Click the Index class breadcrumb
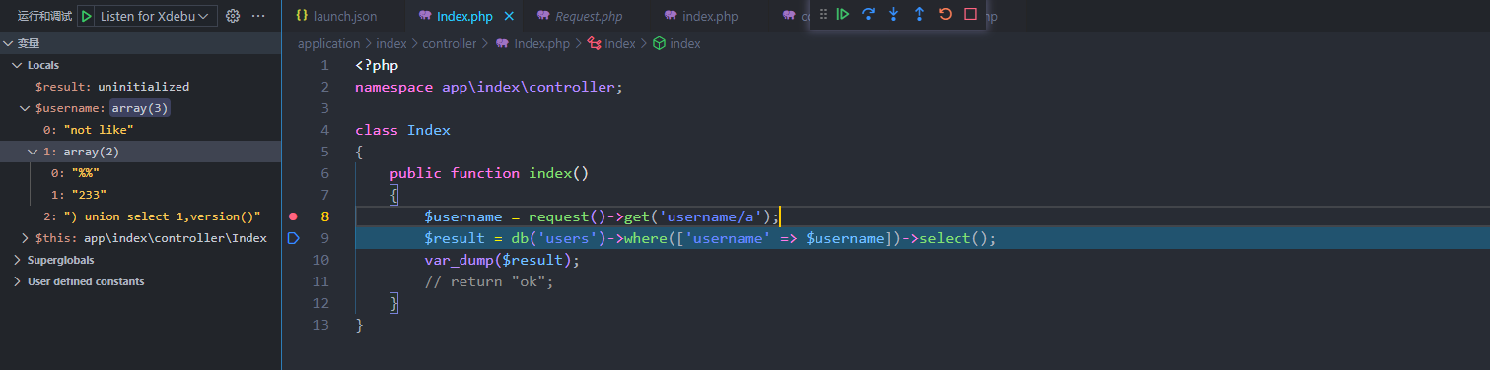Viewport: 1490px width, 370px height. (612, 43)
